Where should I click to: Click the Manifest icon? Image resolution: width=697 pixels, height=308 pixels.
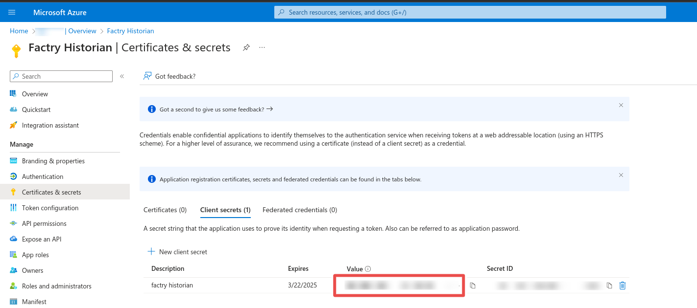pos(13,302)
